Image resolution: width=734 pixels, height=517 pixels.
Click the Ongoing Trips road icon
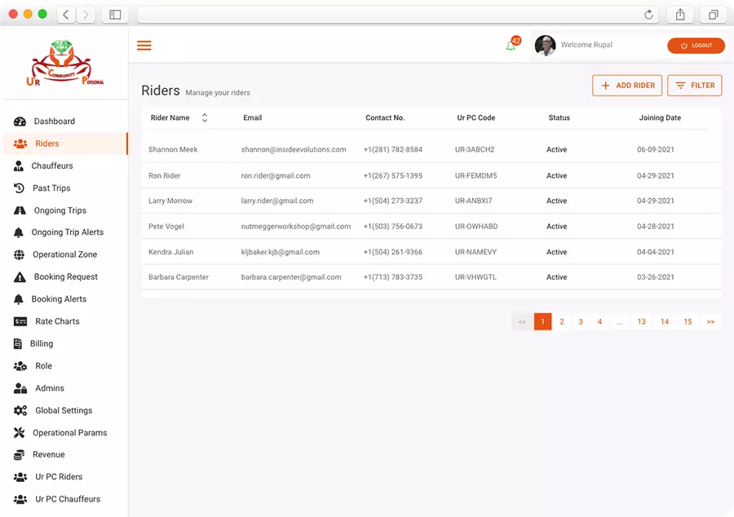tap(20, 210)
